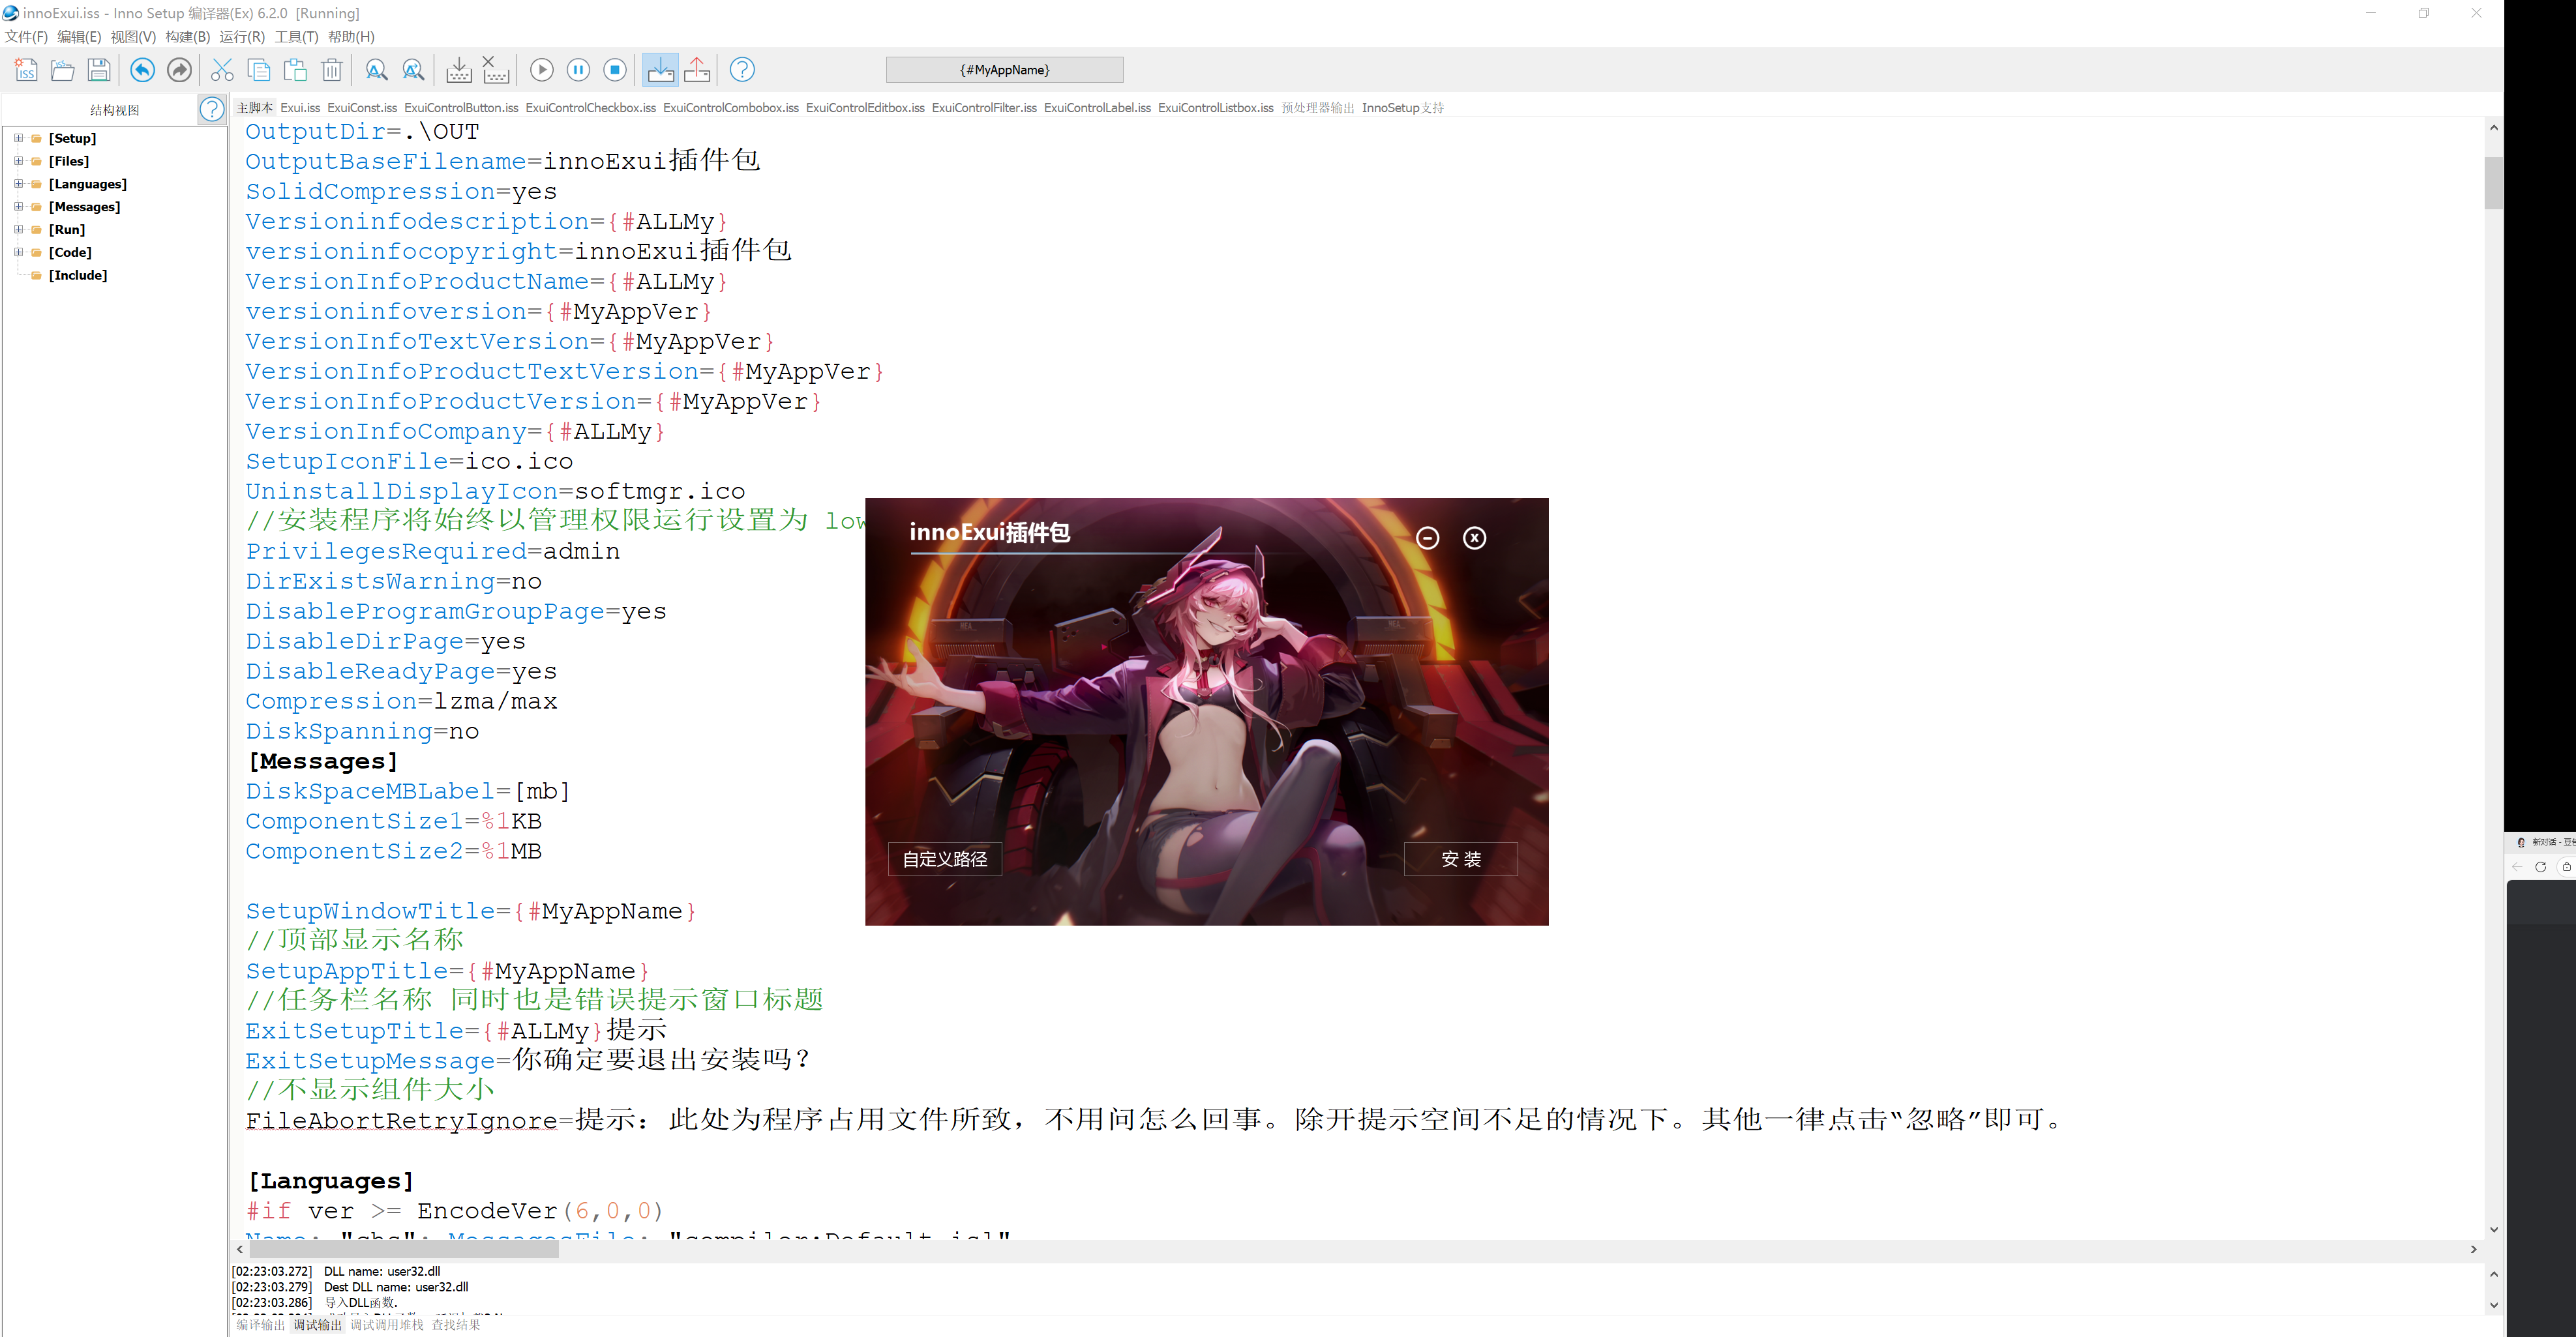Click the trash Delete icon
Image resolution: width=2576 pixels, height=1337 pixels.
pyautogui.click(x=332, y=70)
